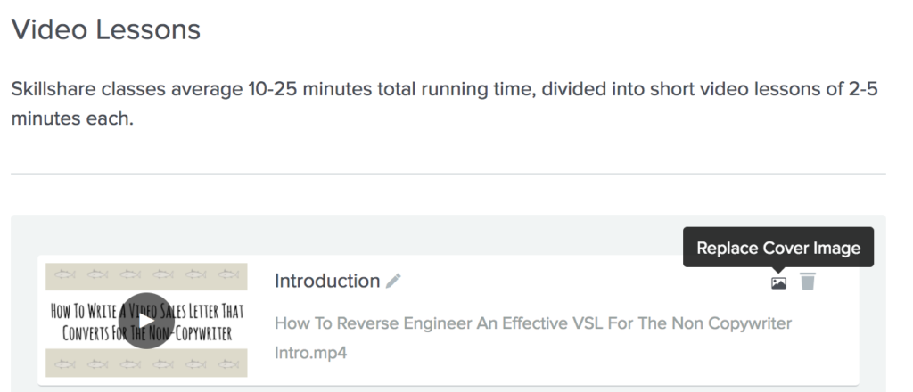Click the top fish pattern row of thumbnail
Screen dimensions: 913x392
tap(146, 275)
